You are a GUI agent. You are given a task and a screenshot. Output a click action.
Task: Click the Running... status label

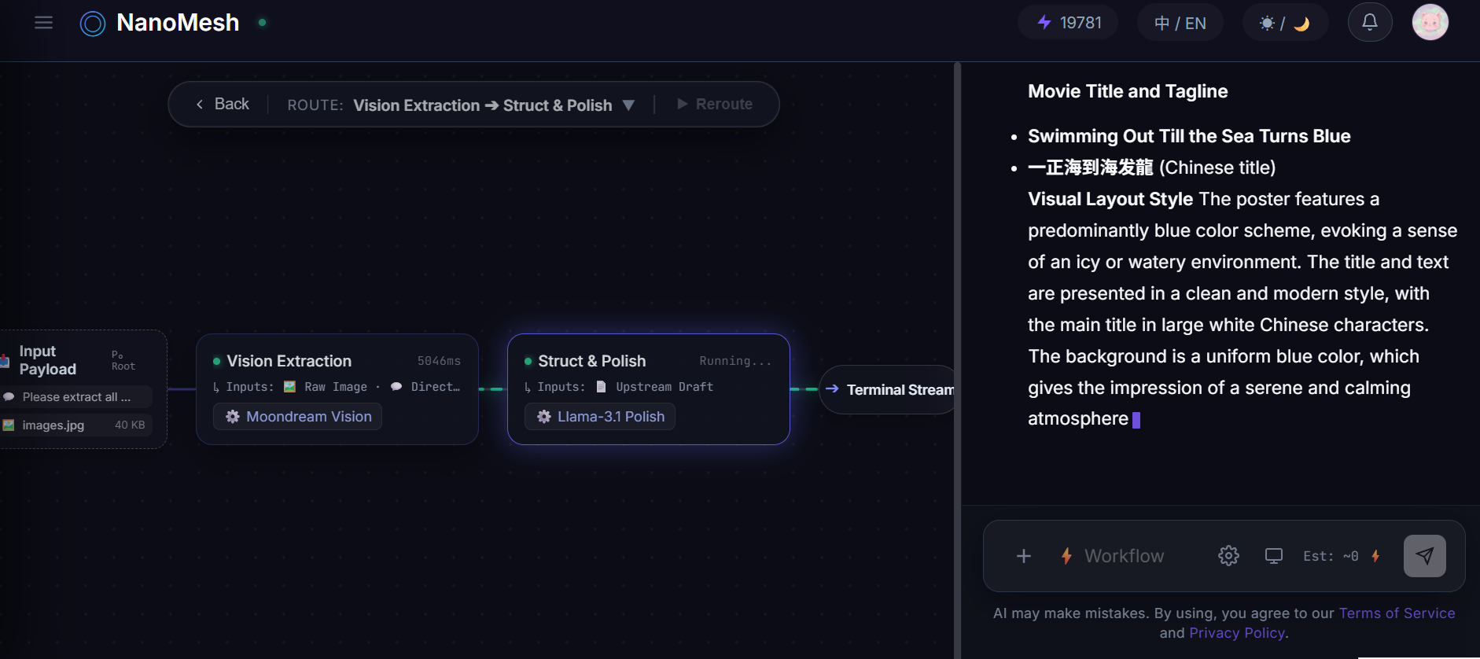(x=735, y=361)
